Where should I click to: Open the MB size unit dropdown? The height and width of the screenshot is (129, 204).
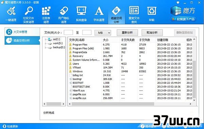(x=103, y=33)
